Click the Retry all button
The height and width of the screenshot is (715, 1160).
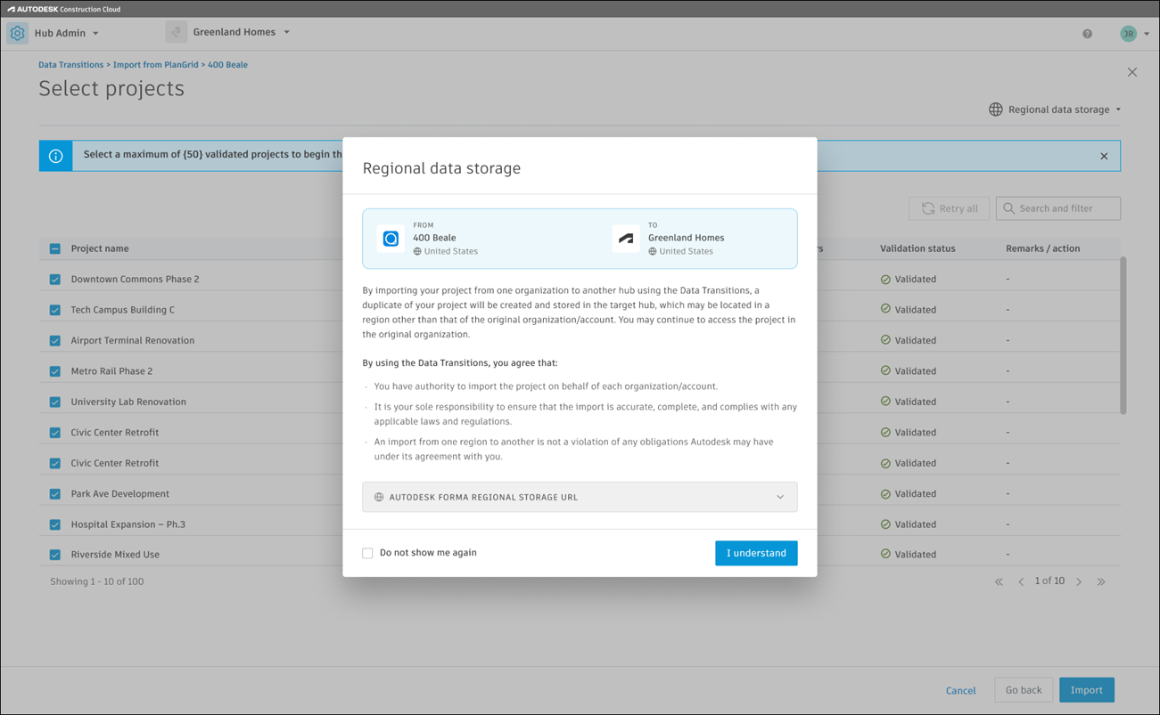point(949,208)
